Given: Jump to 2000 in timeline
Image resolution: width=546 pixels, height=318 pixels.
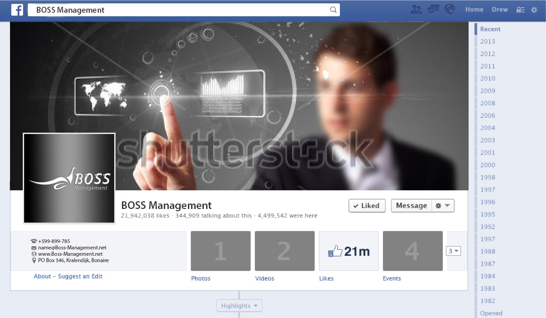Looking at the screenshot, I should (x=487, y=165).
